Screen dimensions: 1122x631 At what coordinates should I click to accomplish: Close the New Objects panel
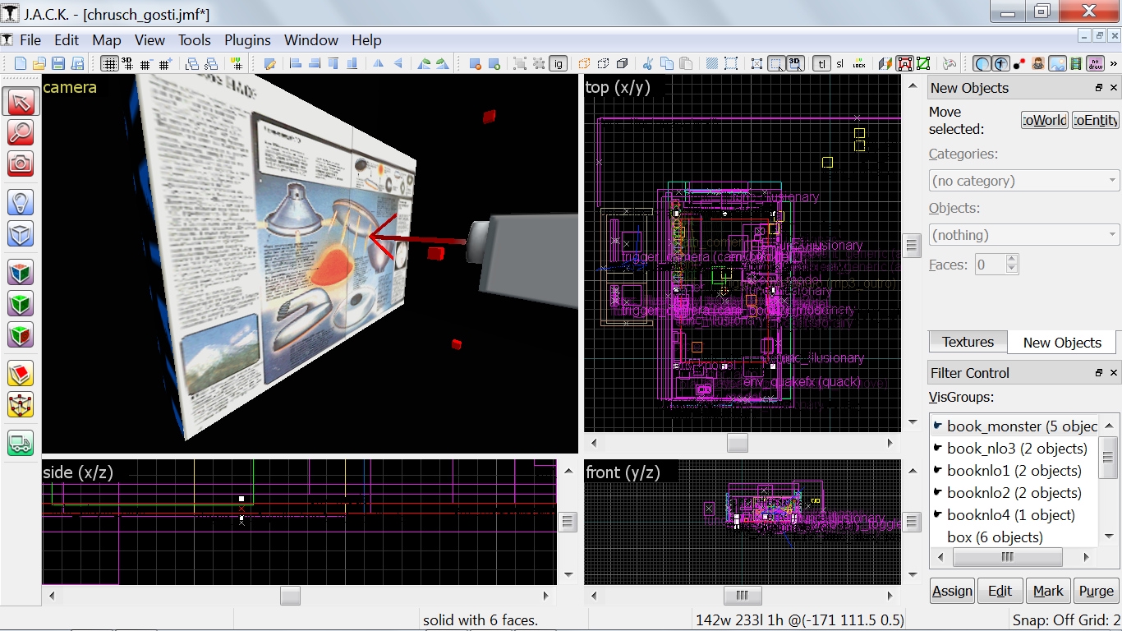click(1114, 88)
